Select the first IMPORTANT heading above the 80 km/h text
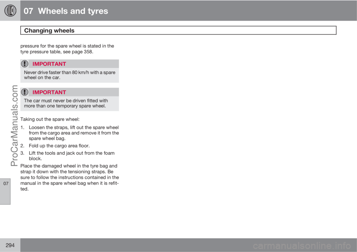Image resolution: width=357 pixels, height=252 pixels. click(x=49, y=64)
